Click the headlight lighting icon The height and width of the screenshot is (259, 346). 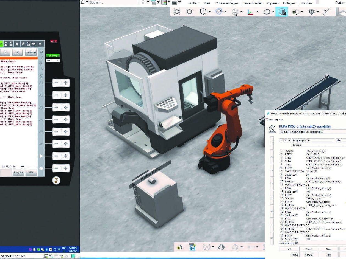coord(296,12)
